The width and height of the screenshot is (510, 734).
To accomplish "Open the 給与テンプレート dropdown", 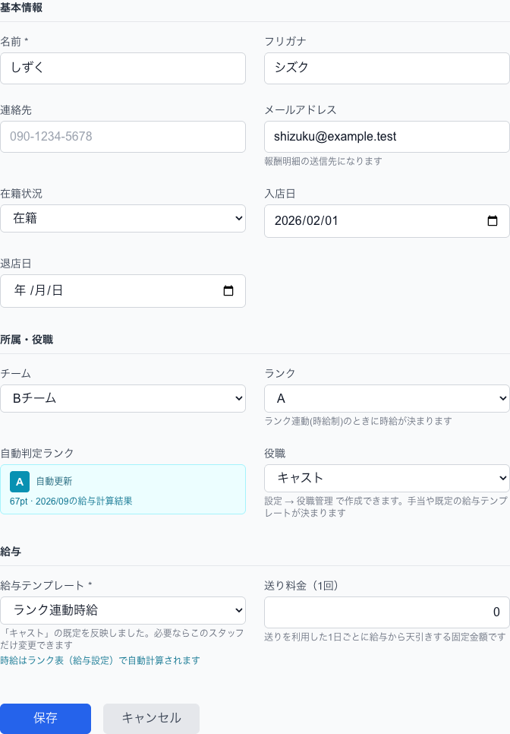I will [x=123, y=610].
